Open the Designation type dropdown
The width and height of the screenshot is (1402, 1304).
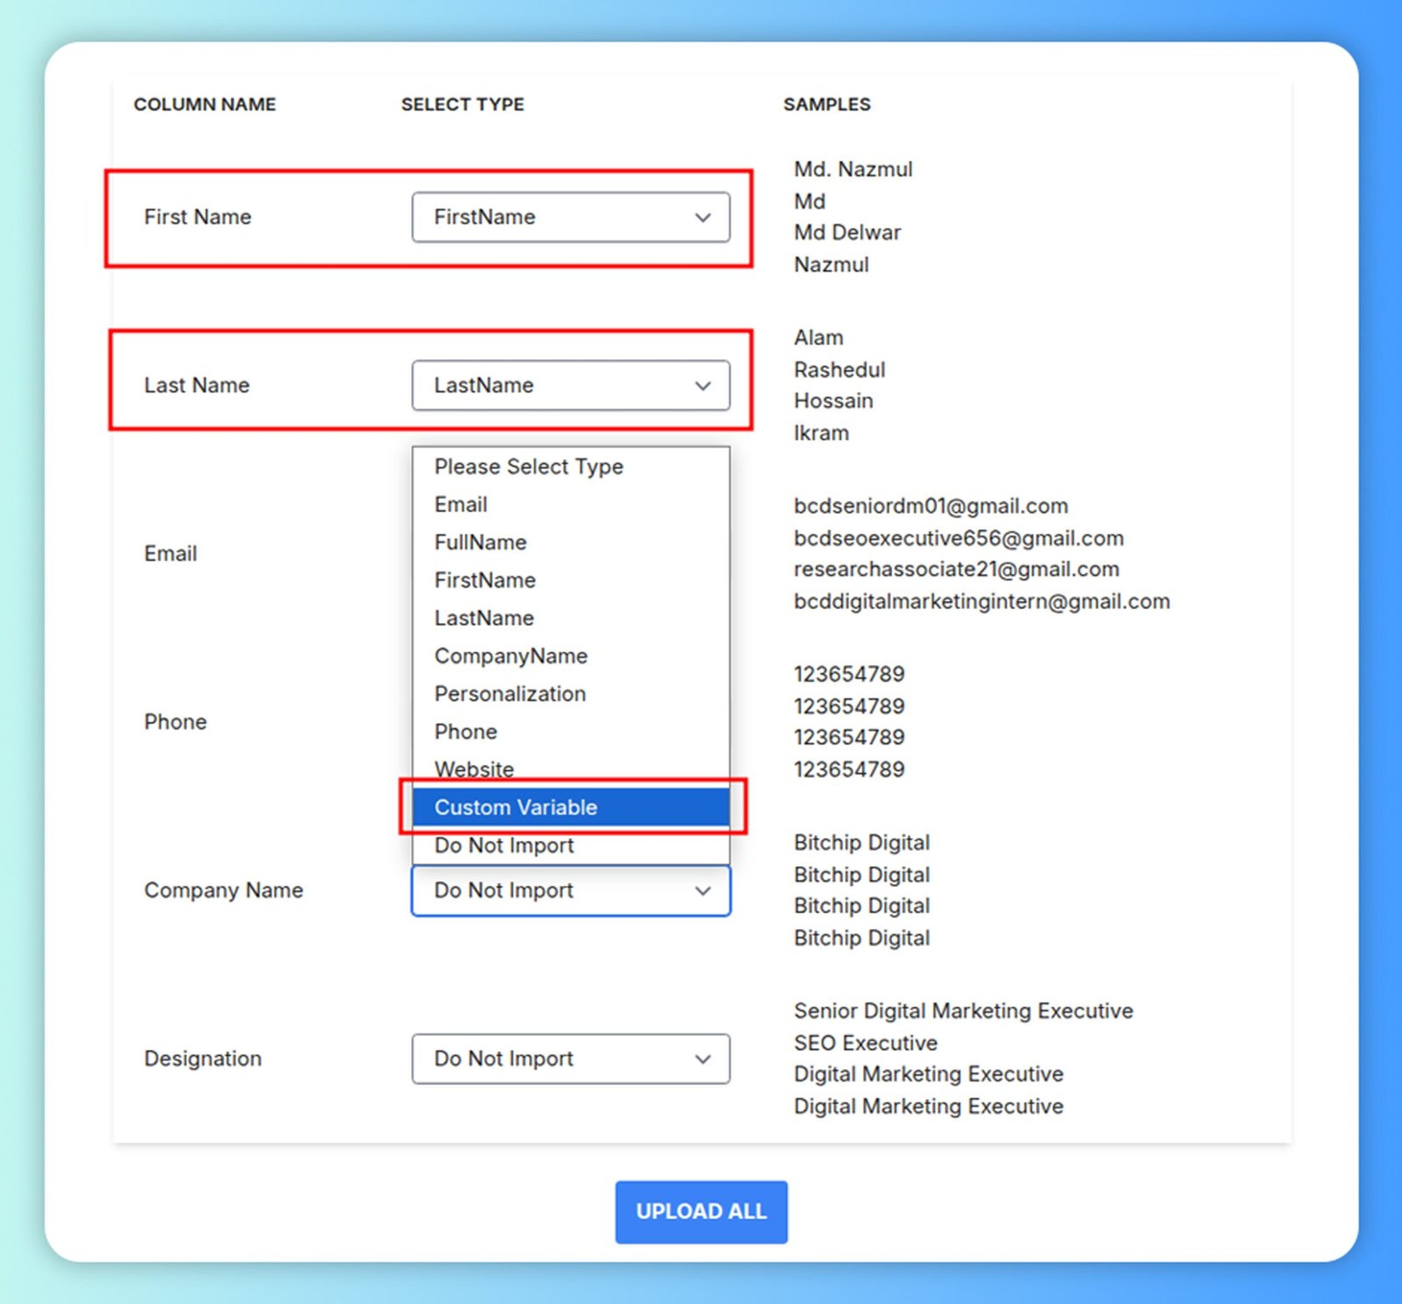(x=570, y=1059)
